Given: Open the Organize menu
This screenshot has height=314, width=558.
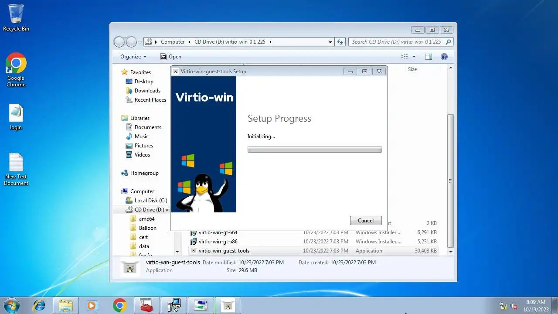Looking at the screenshot, I should pos(133,57).
